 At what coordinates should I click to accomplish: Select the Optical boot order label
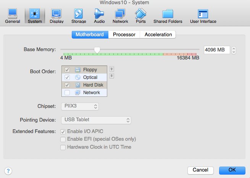[90, 77]
